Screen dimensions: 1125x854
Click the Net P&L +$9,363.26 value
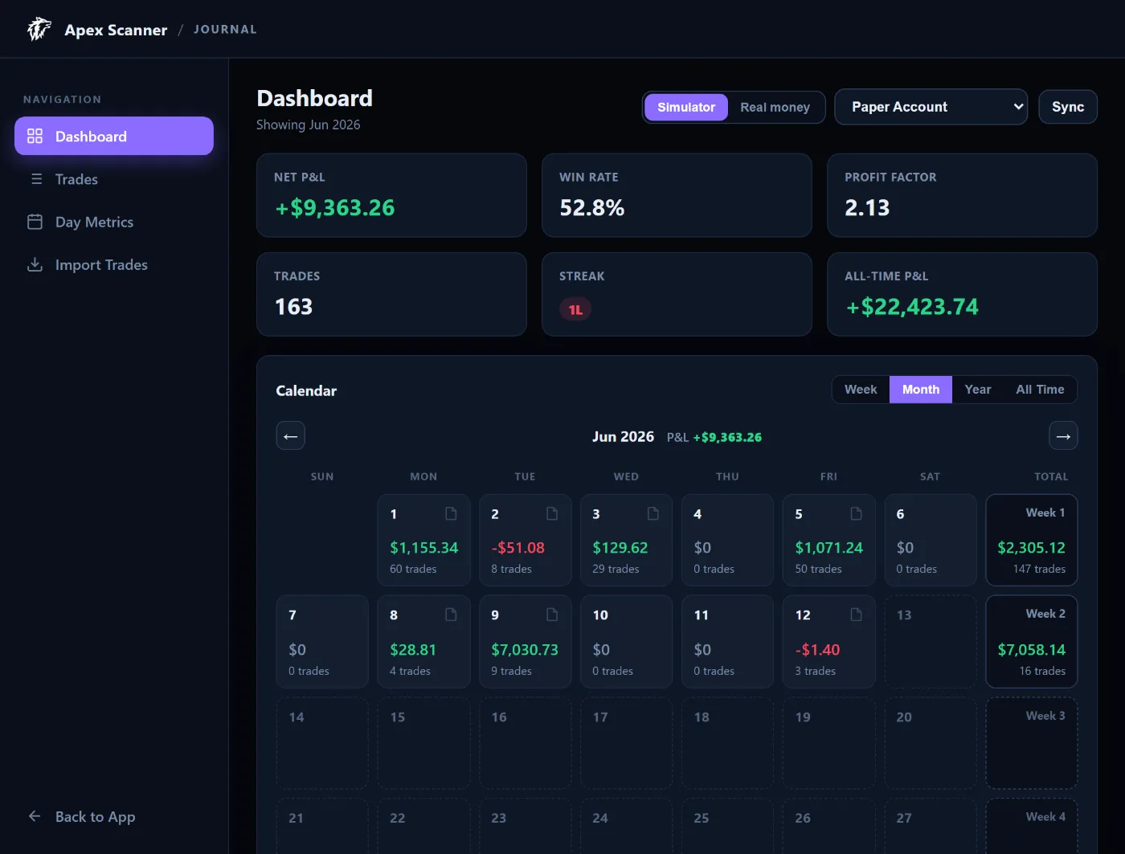coord(335,208)
